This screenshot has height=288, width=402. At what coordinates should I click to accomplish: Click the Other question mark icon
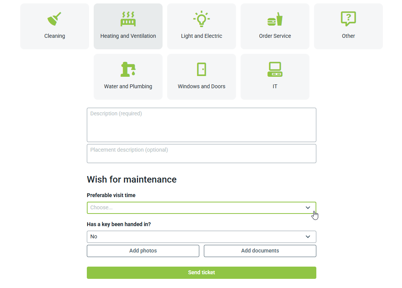coord(348,19)
